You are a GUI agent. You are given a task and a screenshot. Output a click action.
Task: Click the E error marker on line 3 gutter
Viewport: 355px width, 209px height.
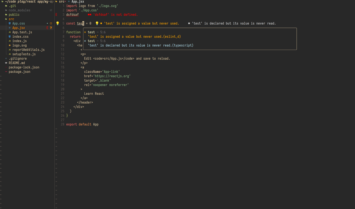pyautogui.click(x=56, y=14)
